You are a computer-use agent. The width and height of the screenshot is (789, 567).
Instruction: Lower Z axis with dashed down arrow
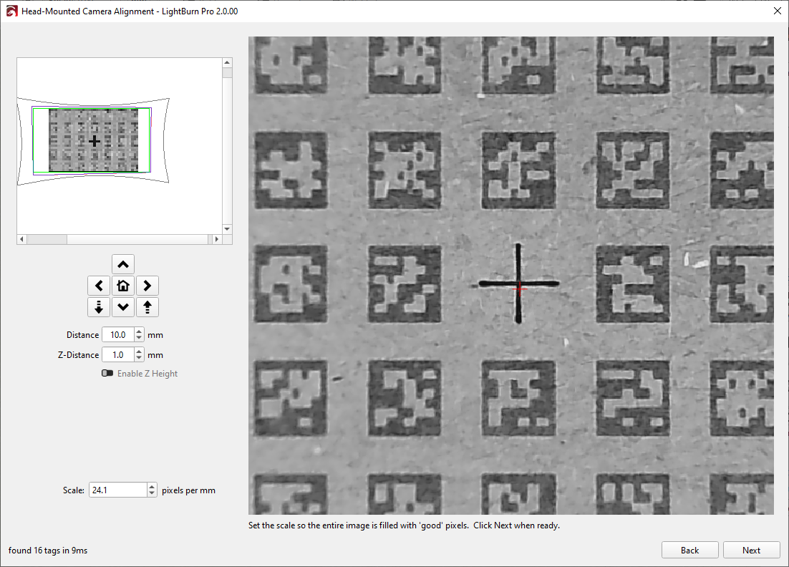click(99, 307)
